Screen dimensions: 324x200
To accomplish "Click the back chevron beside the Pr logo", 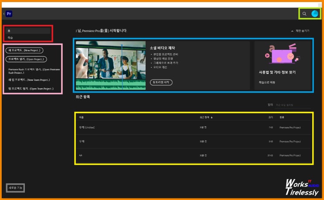I will [4, 14].
